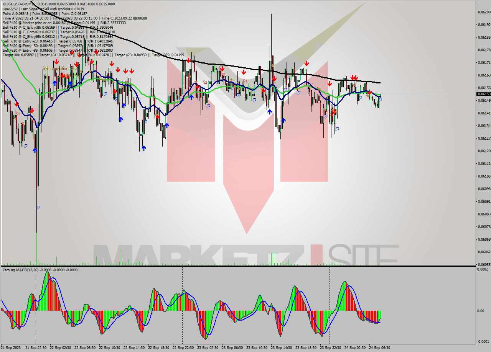491x352 pixels.
Task: Click the 'Sell %10 @ C_Entry88: 0.06312' line
Action: (x=58, y=36)
